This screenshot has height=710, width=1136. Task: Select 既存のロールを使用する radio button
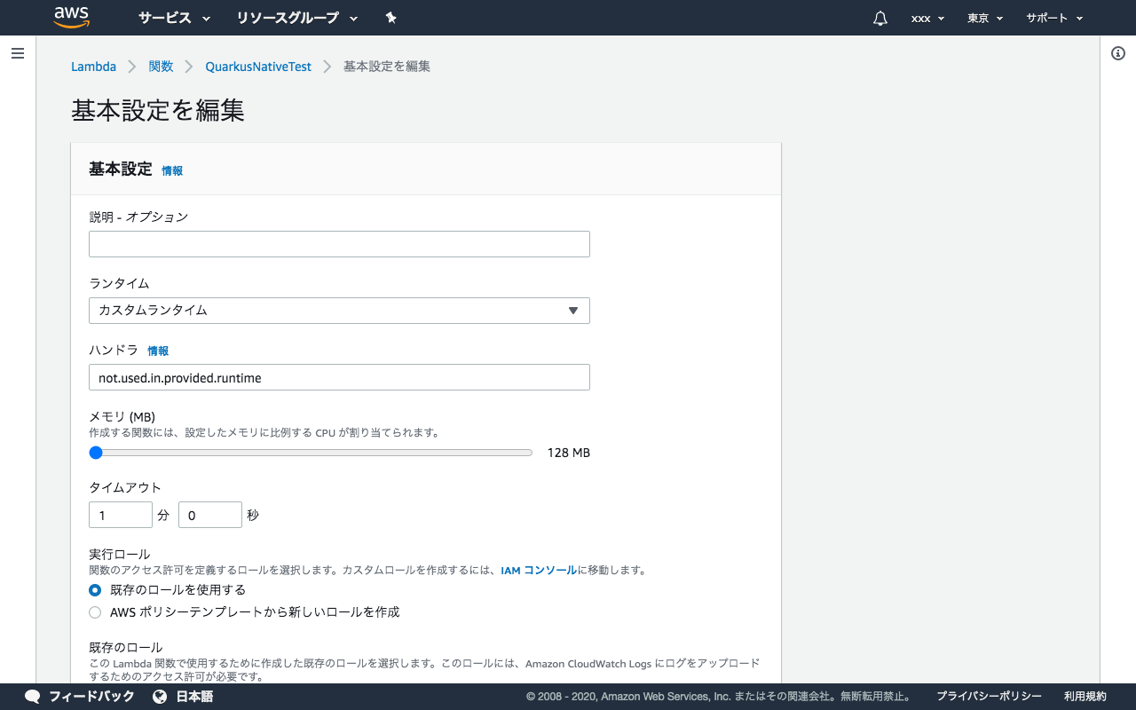pos(95,589)
